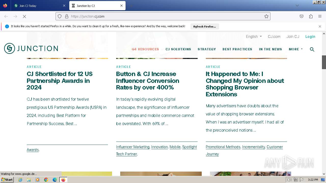This screenshot has height=183, width=326.
Task: Open a new tab with plus button
Action: [x=131, y=6]
